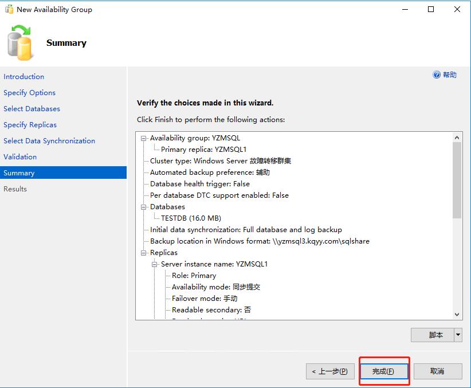
Task: Collapse the Databases tree node
Action: (x=144, y=207)
